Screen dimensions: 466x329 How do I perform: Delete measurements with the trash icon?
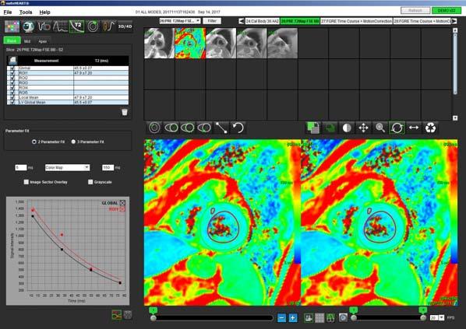click(x=125, y=112)
